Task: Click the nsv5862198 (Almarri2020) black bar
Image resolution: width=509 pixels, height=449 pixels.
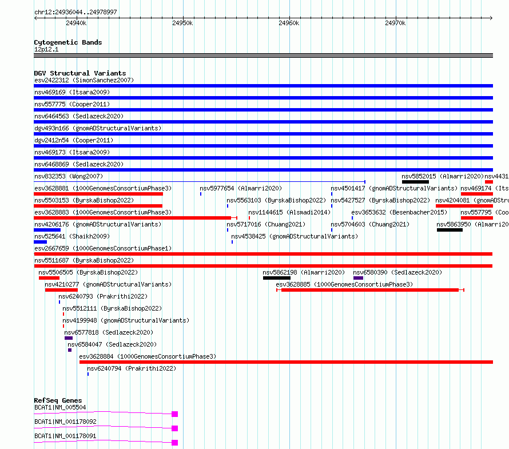Action: click(x=277, y=278)
